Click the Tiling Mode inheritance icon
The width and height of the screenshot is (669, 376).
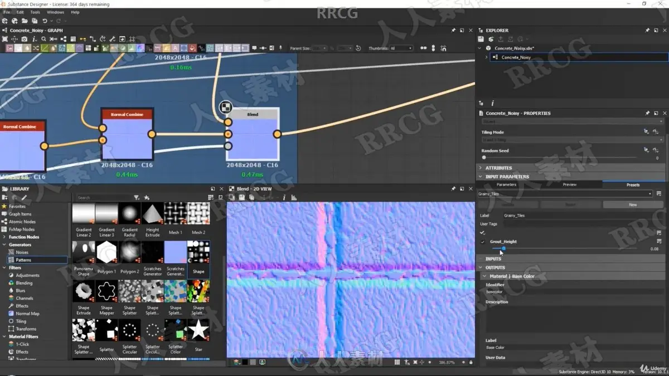coord(646,131)
